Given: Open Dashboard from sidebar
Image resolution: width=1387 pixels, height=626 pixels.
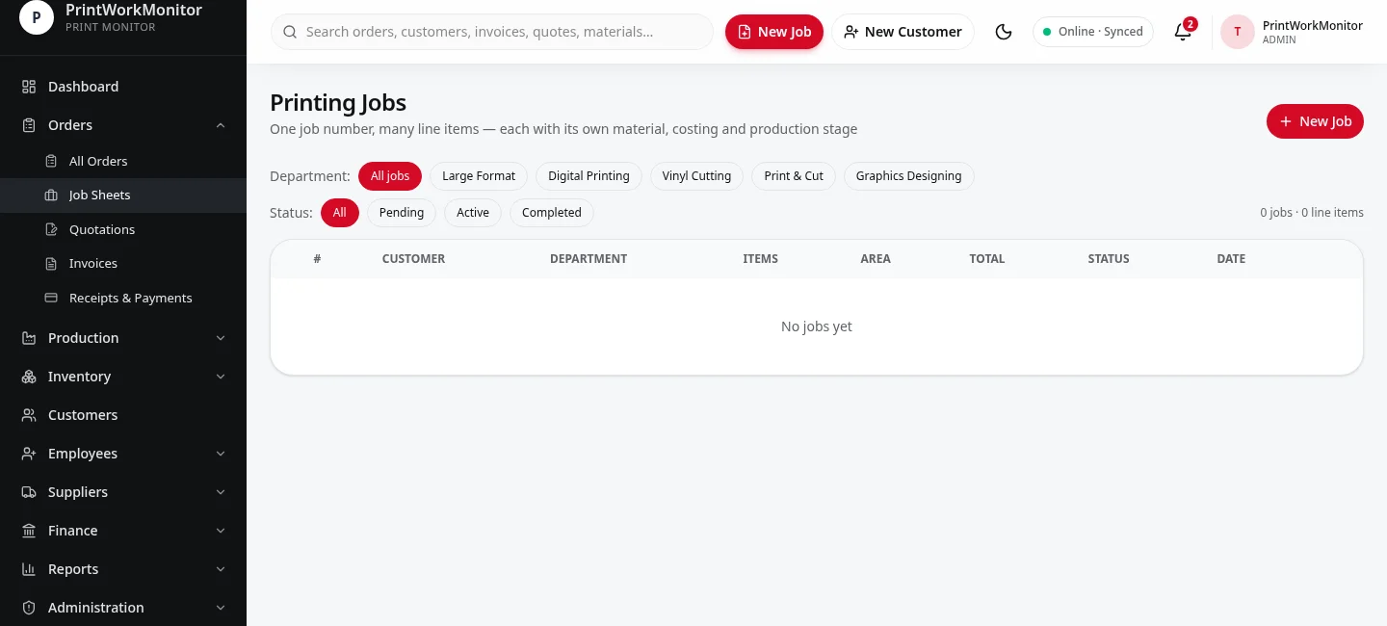Looking at the screenshot, I should (123, 87).
